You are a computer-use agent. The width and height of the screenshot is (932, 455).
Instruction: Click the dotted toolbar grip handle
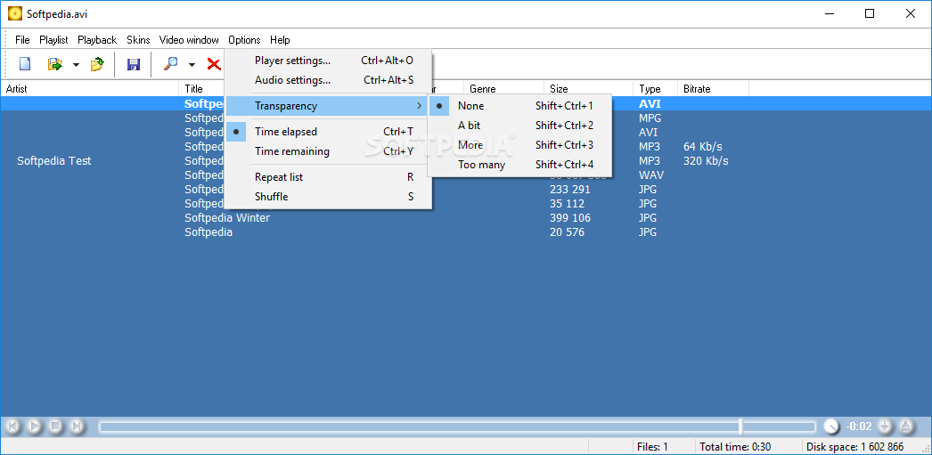[x=5, y=64]
